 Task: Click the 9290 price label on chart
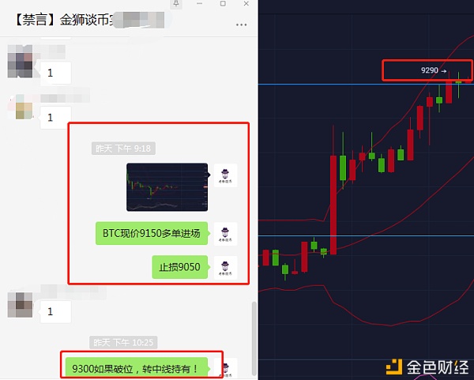click(430, 70)
